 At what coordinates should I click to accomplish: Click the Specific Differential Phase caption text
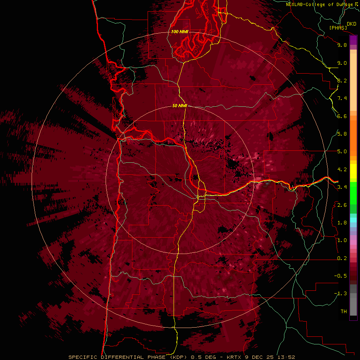pos(182,357)
